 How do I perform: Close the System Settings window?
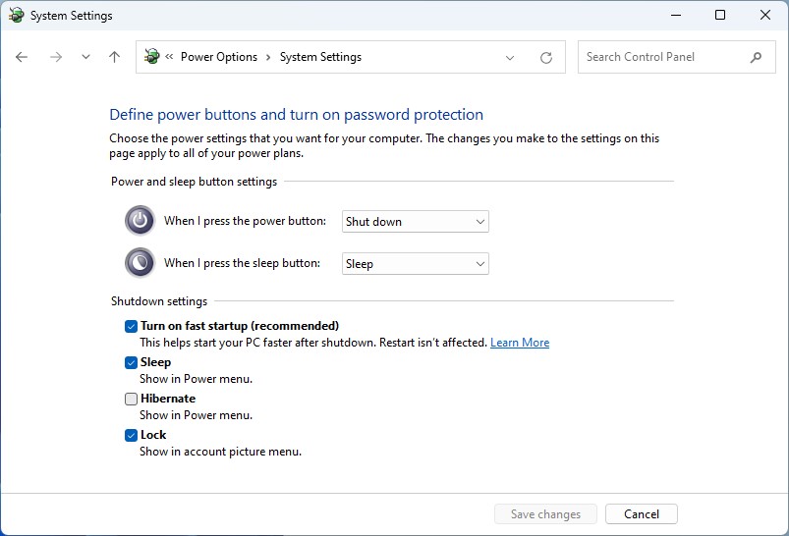pyautogui.click(x=765, y=15)
